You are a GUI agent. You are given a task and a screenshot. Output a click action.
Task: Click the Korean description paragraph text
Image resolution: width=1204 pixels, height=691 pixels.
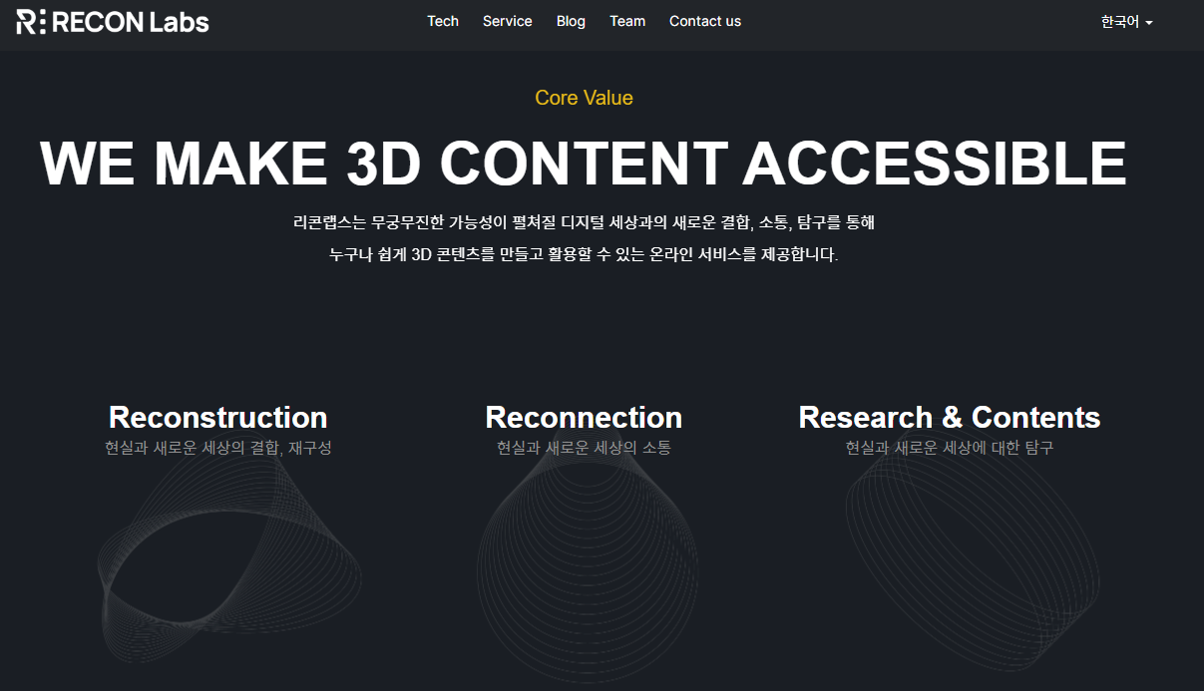[x=585, y=239]
